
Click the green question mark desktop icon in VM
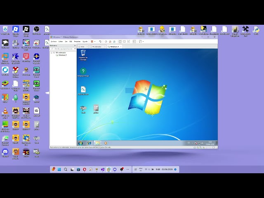pyautogui.click(x=83, y=71)
